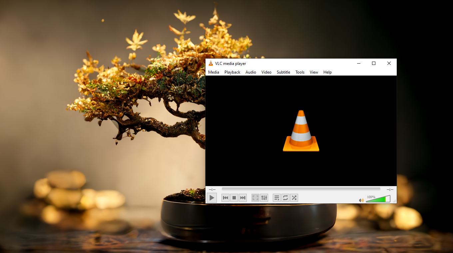The width and height of the screenshot is (453, 253).
Task: Skip to next media track
Action: click(243, 198)
